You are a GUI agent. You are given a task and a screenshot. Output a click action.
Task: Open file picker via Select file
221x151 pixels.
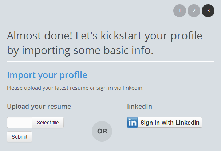coord(48,123)
